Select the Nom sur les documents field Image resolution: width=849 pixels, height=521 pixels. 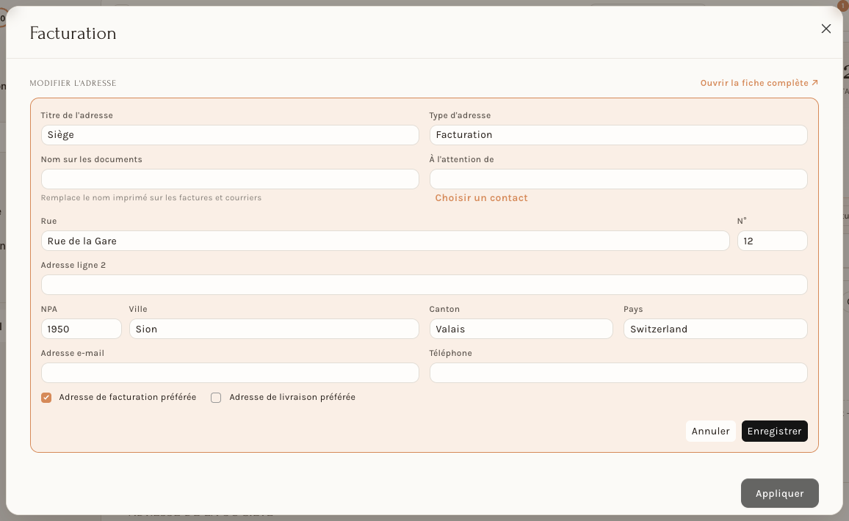tap(230, 179)
